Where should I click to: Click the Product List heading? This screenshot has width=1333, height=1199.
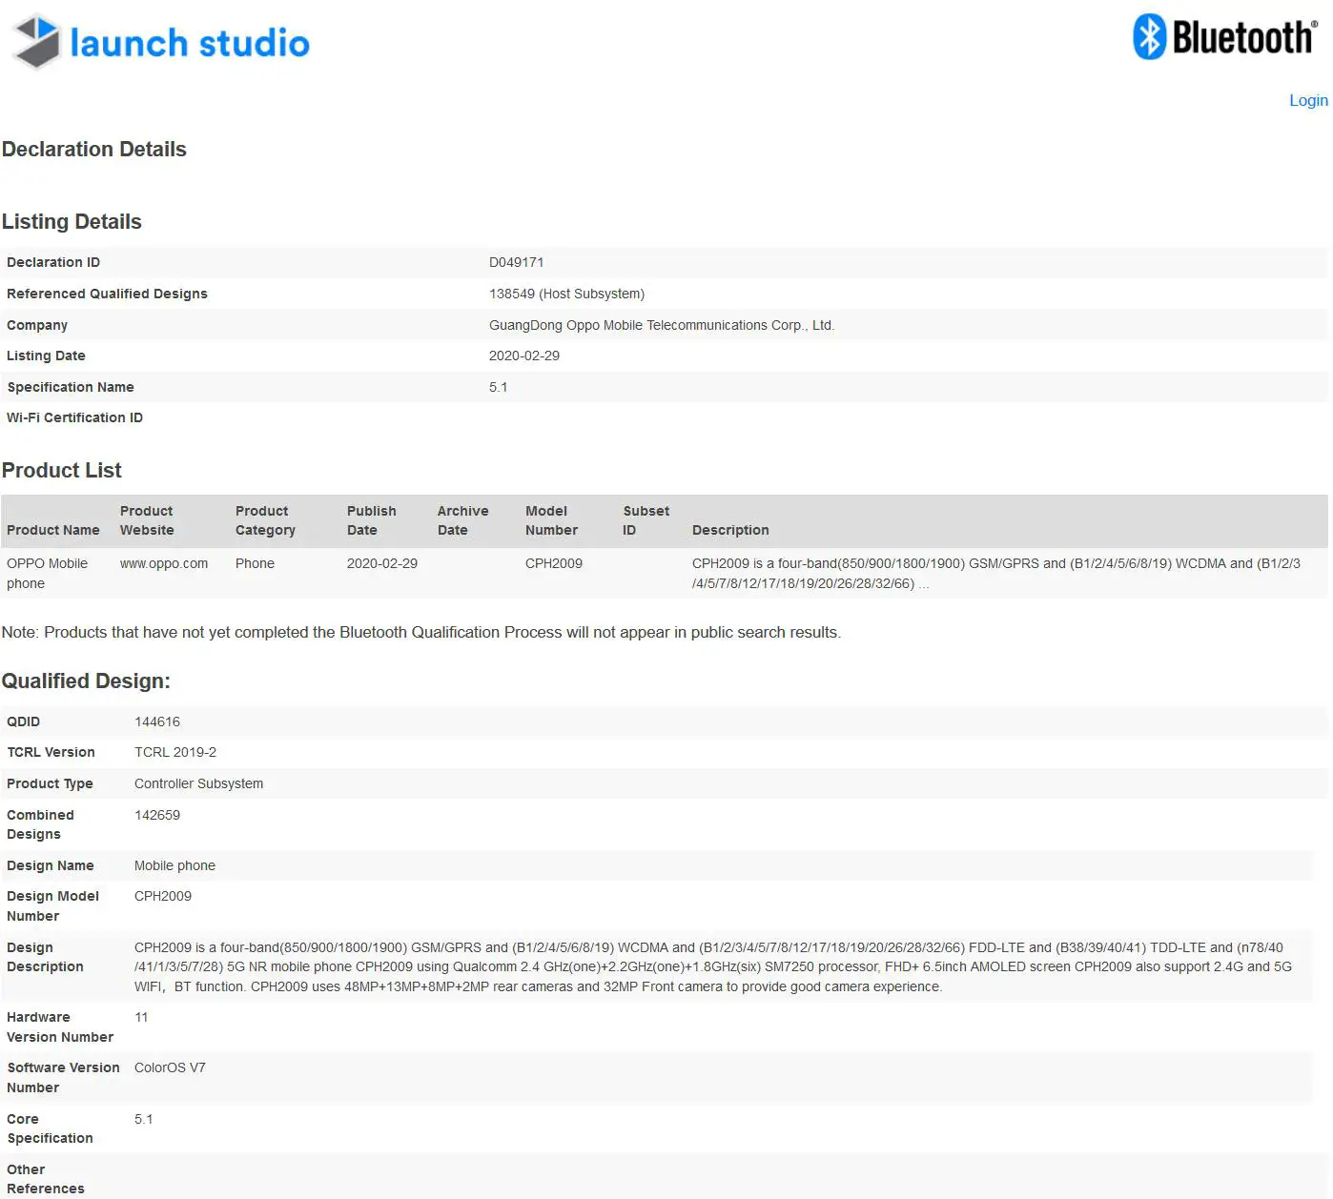tap(62, 470)
